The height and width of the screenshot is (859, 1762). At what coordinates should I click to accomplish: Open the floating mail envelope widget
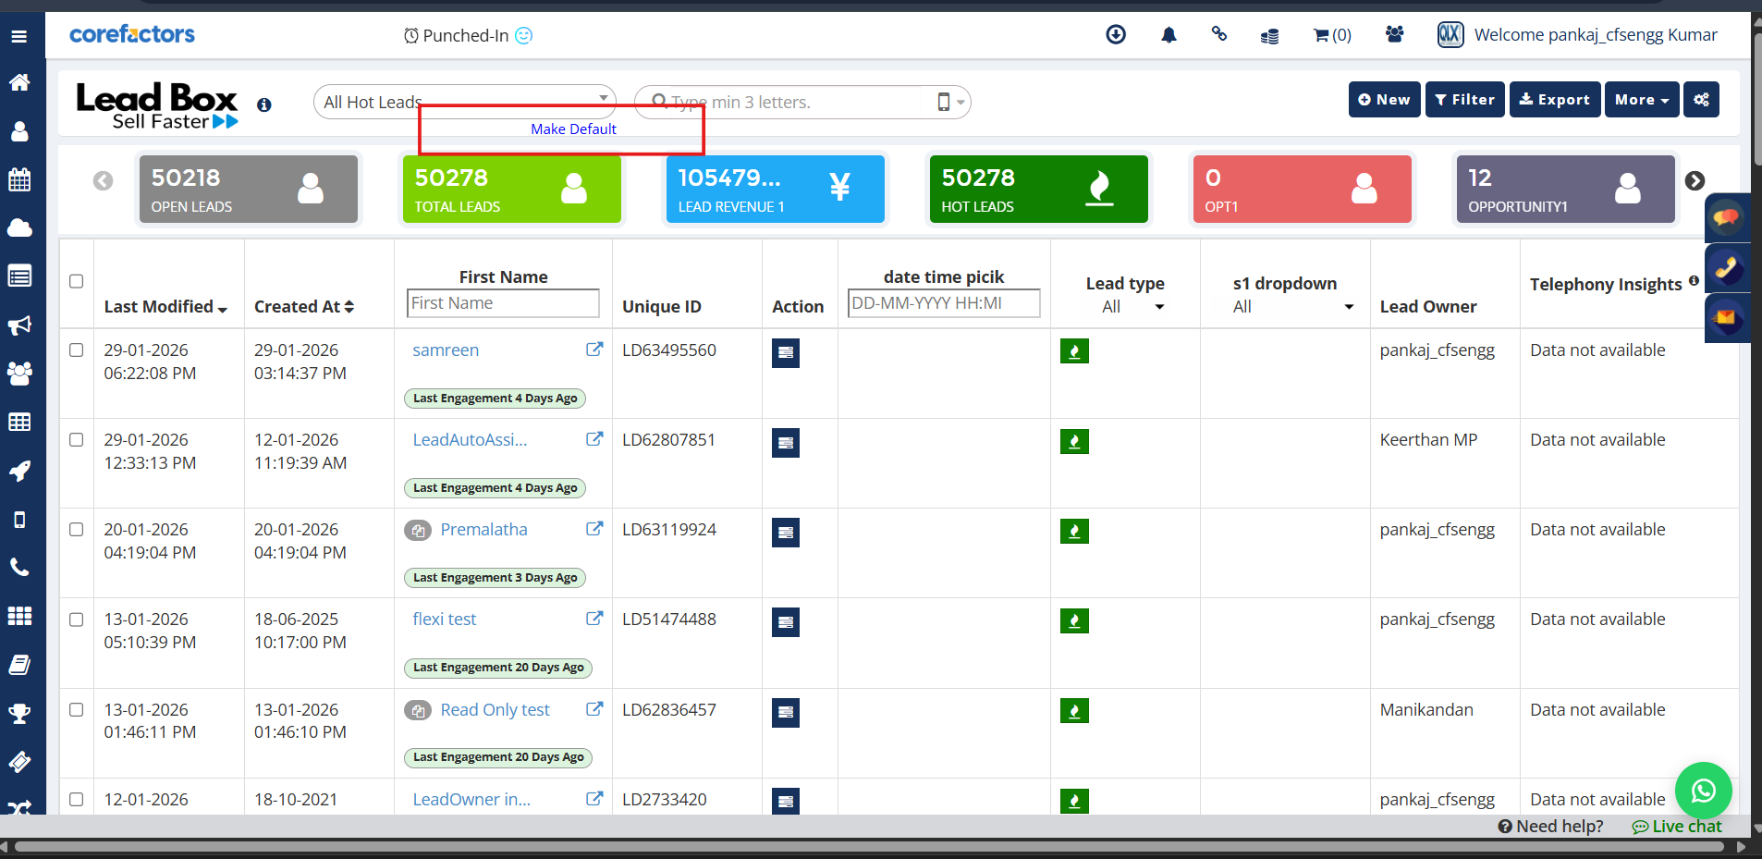click(1727, 319)
